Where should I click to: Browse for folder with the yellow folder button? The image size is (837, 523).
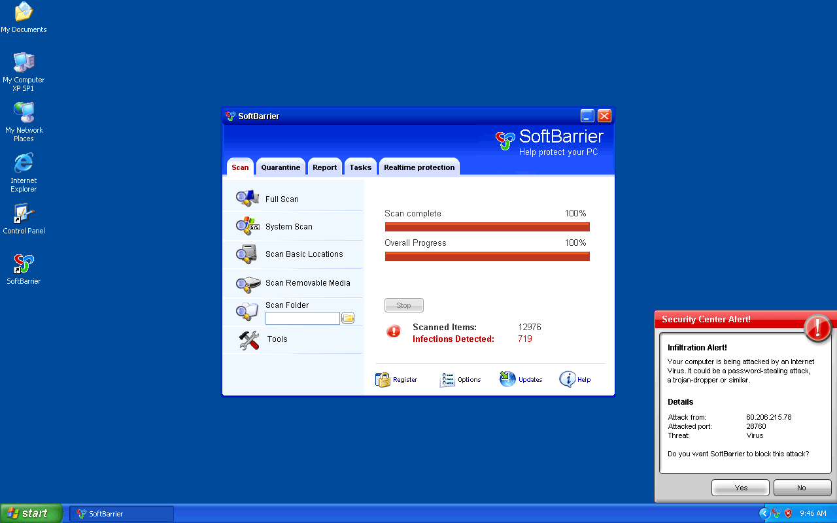pos(348,318)
